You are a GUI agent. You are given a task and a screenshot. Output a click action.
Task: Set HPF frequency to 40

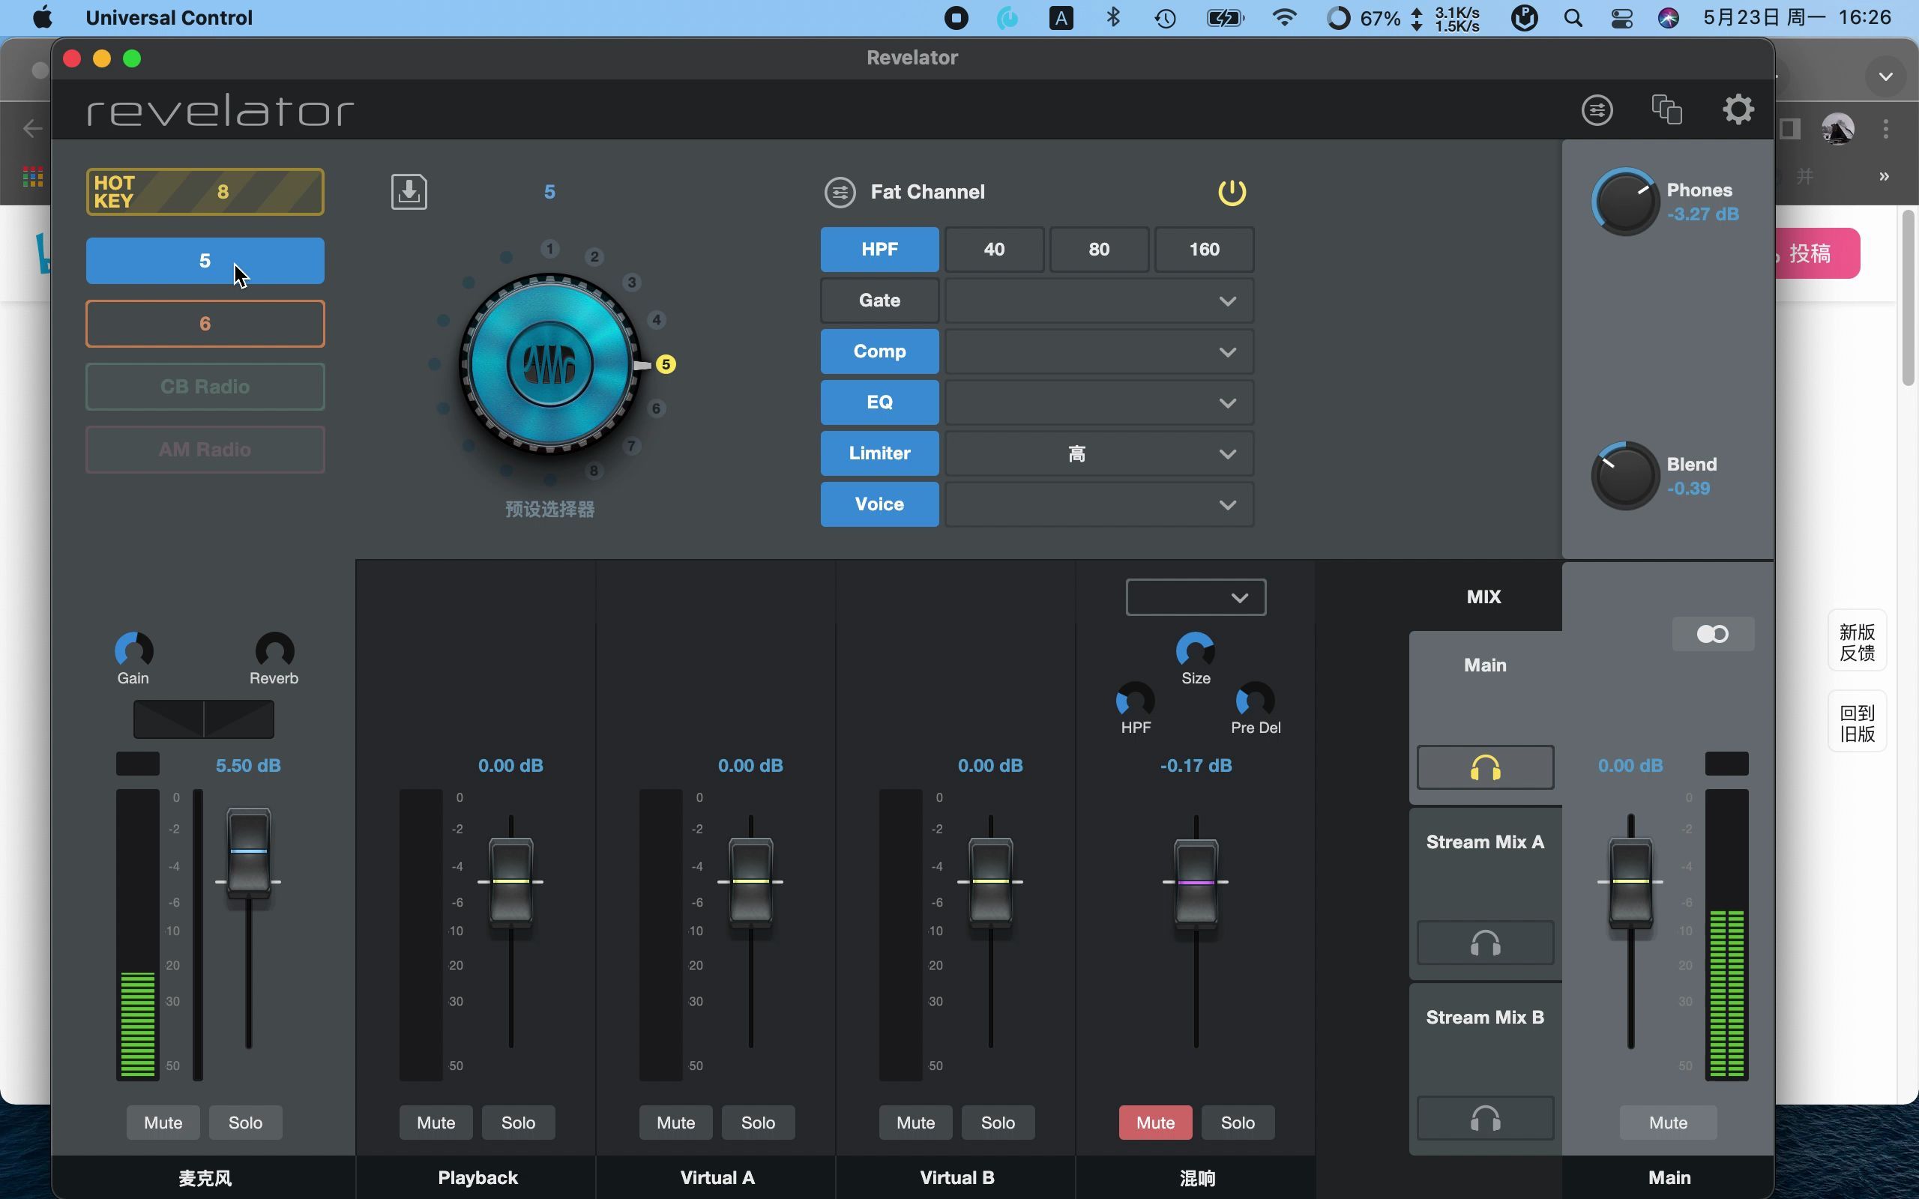(x=995, y=249)
